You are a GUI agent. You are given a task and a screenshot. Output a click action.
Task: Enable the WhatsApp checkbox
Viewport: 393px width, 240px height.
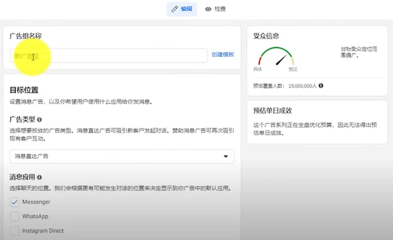coord(14,216)
